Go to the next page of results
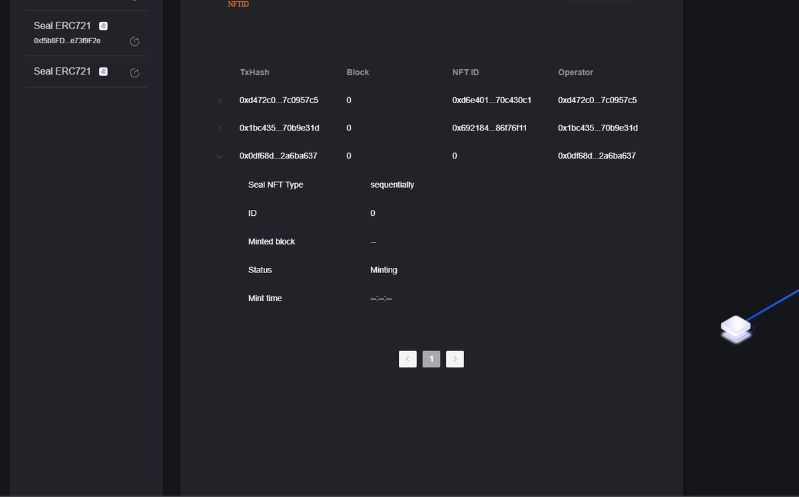Screen dimensions: 799x497 point(455,359)
